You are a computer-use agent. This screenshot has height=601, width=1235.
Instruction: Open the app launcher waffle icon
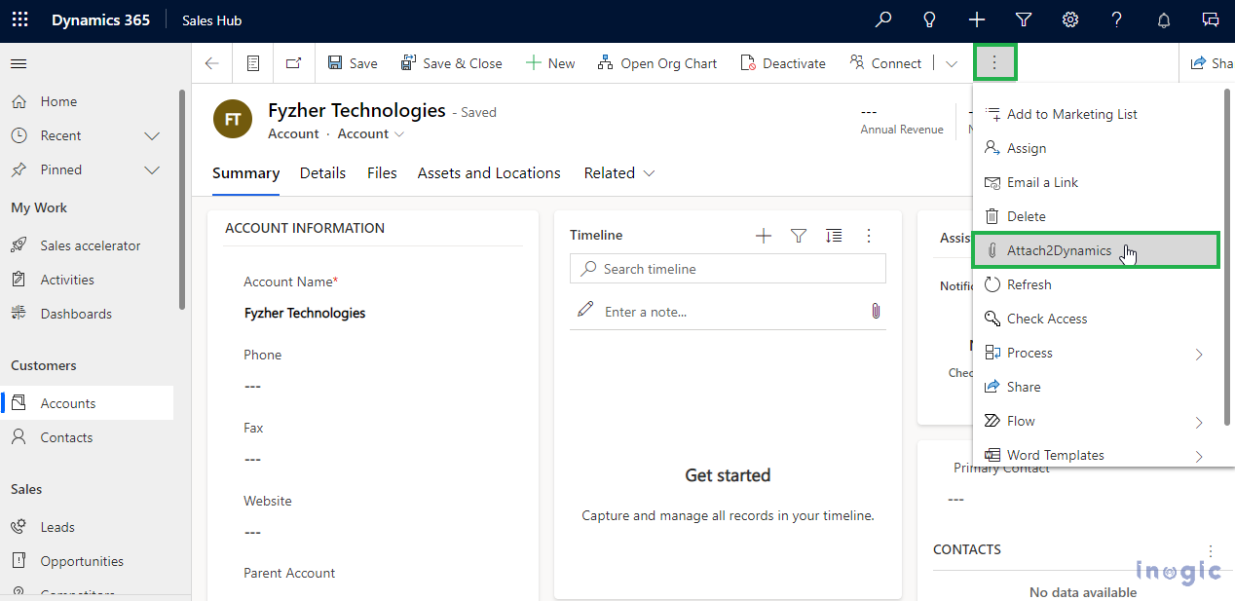19,19
